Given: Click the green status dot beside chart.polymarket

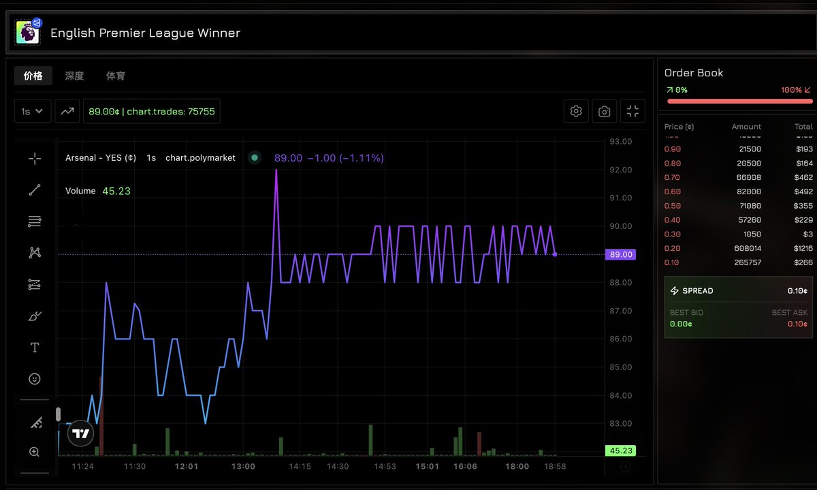Looking at the screenshot, I should 255,157.
